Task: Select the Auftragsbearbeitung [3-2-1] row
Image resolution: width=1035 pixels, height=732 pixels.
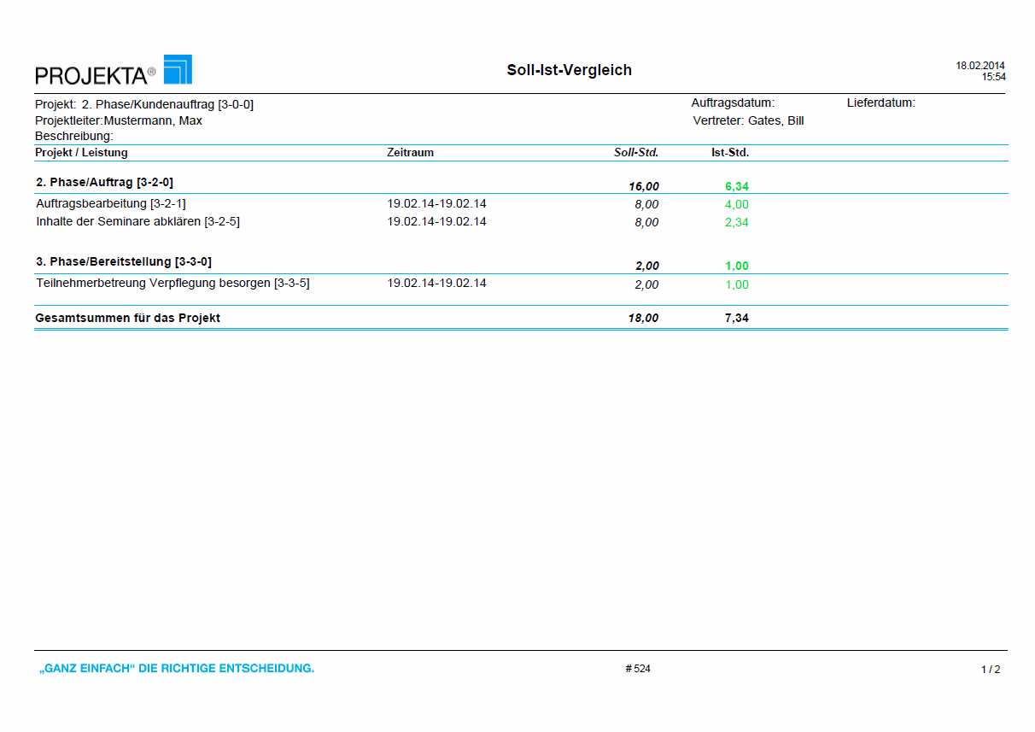Action: point(111,204)
